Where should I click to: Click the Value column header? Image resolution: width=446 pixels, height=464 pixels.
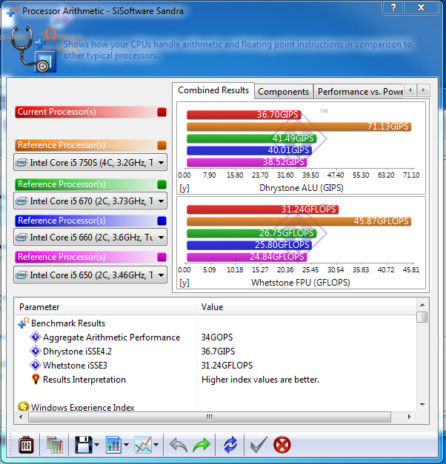tap(307, 307)
